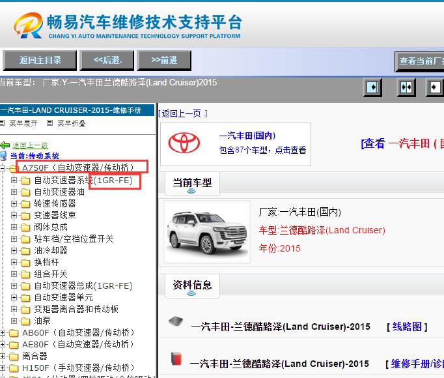Click the [返回上一页] link
Viewport: 444px width, 378px height.
coord(183,113)
